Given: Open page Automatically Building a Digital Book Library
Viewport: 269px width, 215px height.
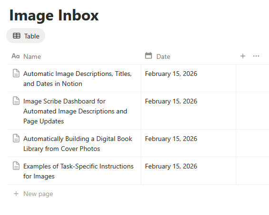Looking at the screenshot, I should click(78, 144).
